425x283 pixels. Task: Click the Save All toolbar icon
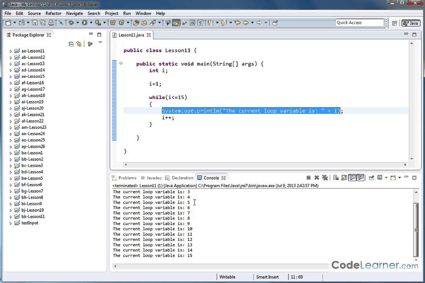click(43, 23)
